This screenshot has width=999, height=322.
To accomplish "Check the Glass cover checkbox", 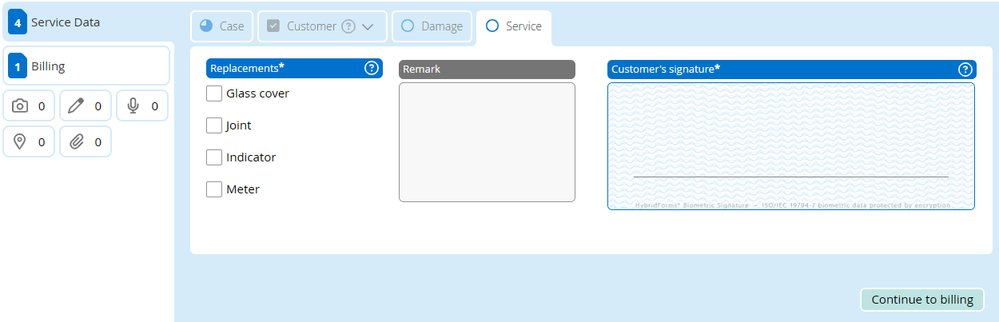I will [214, 93].
